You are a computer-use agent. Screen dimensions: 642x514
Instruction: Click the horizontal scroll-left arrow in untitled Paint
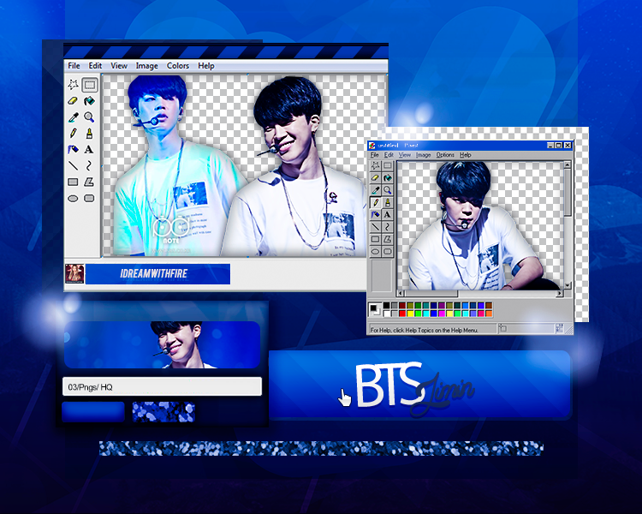point(401,294)
